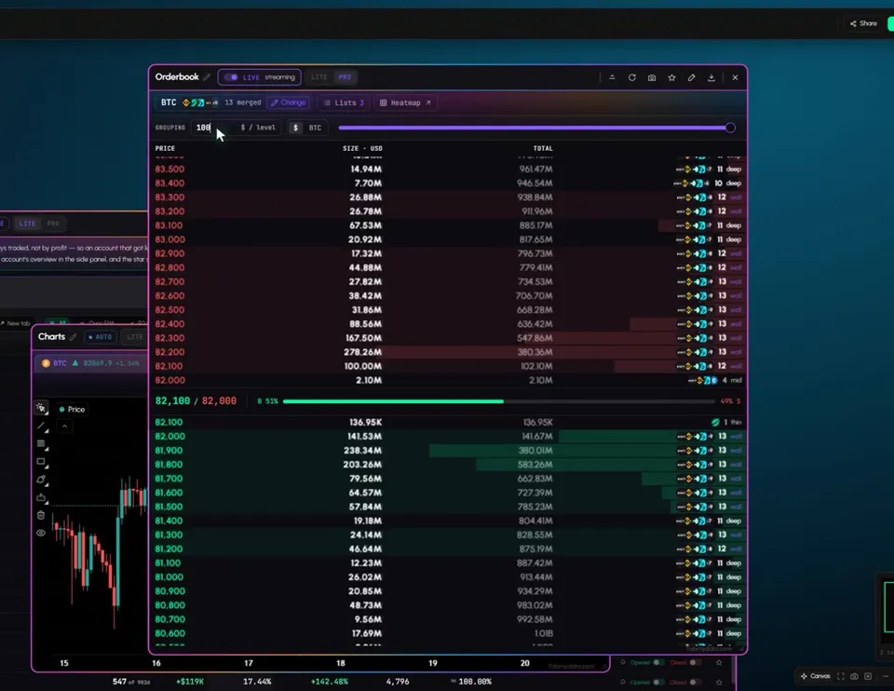Screen dimensions: 894x691
Task: Open the BTC 13 merged market selector
Action: 210,102
